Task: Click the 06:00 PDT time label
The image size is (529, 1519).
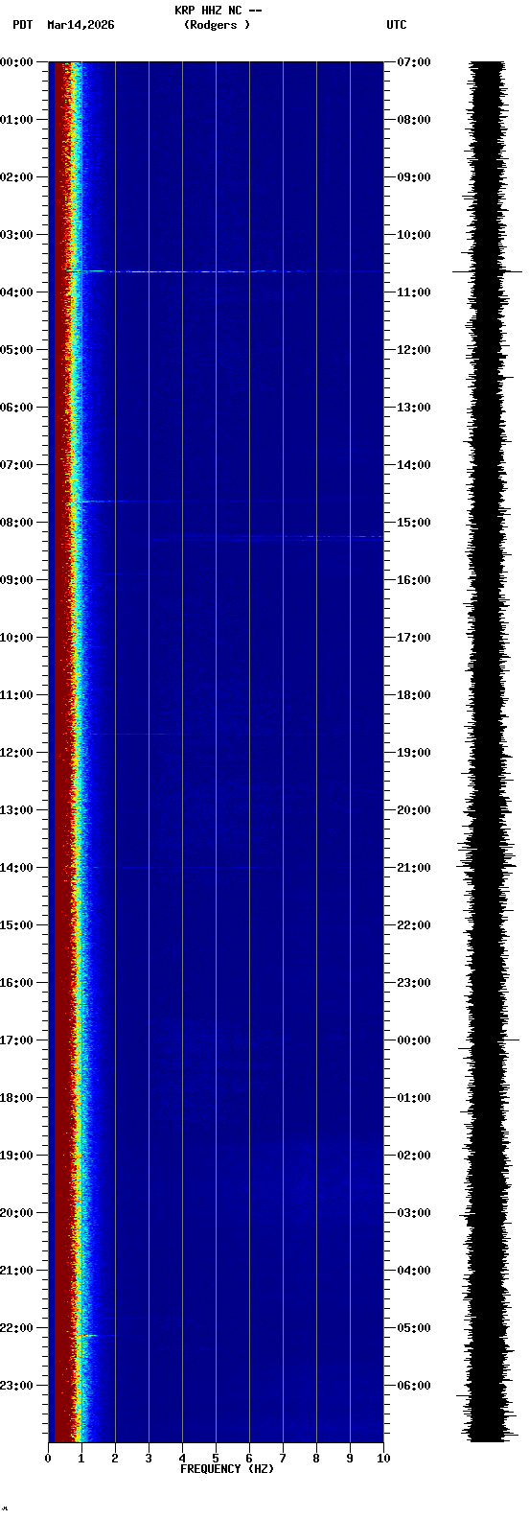Action: click(x=17, y=408)
